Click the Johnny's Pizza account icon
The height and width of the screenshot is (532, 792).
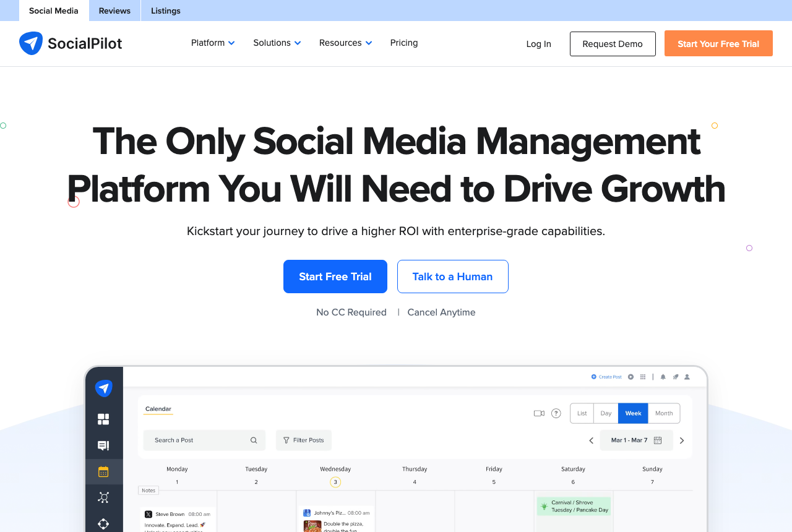point(308,513)
